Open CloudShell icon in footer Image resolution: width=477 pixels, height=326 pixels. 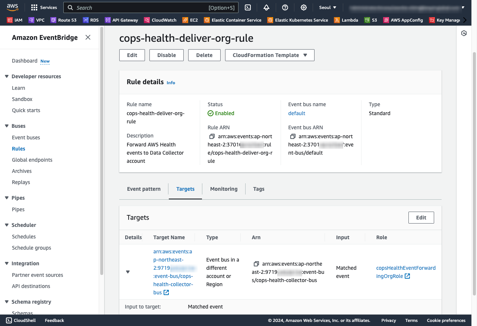(9, 320)
